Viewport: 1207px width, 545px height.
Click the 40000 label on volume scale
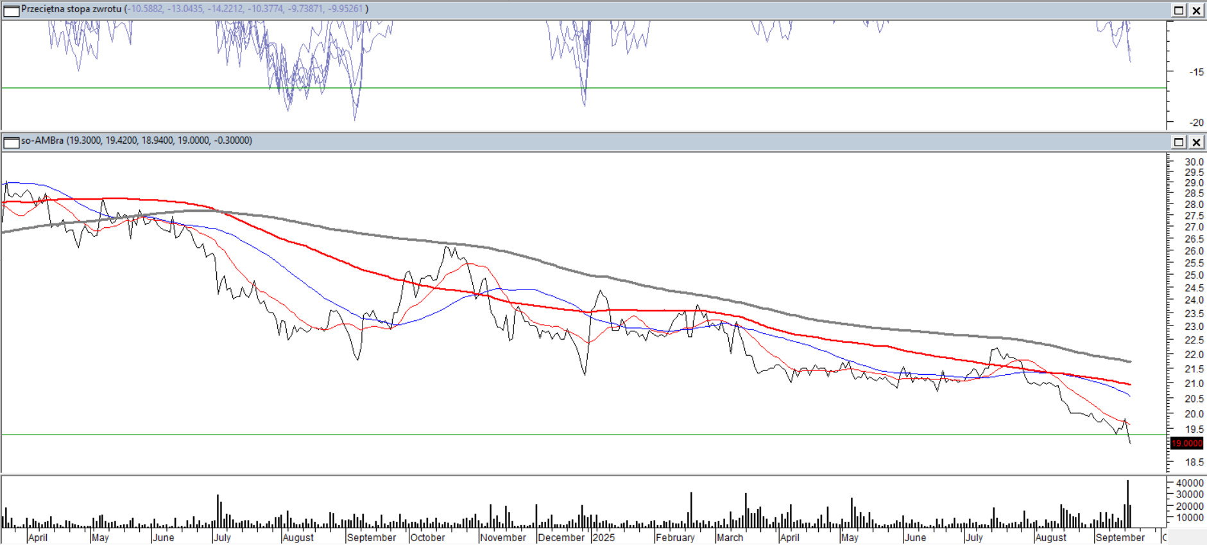coord(1189,483)
